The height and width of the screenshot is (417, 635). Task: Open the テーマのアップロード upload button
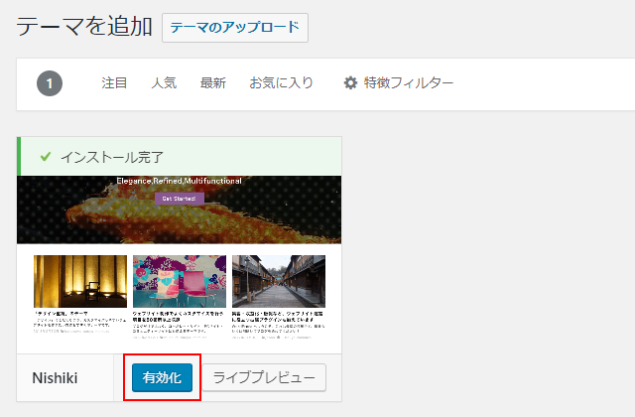[235, 28]
